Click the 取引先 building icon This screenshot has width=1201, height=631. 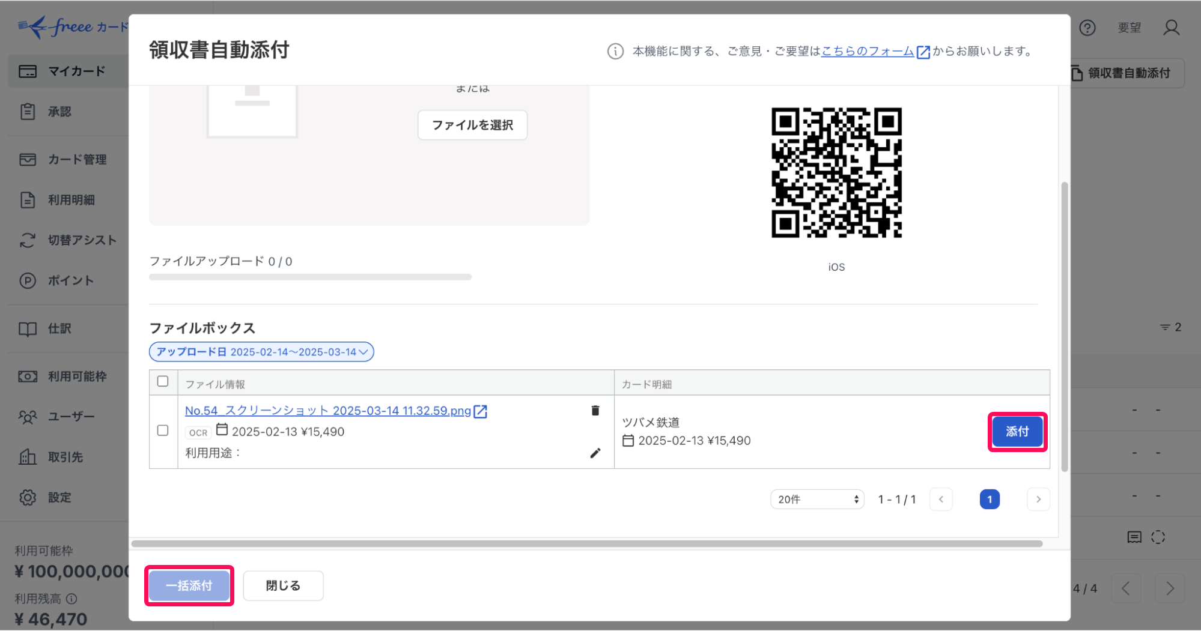coord(28,457)
